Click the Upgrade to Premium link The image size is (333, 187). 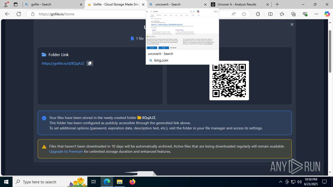[66, 151]
